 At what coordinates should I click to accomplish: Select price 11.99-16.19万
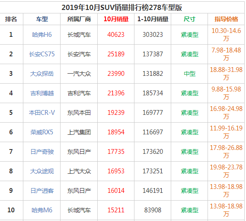click(226, 132)
